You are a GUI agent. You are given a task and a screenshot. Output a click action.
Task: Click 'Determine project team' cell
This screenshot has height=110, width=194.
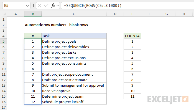point(74,96)
